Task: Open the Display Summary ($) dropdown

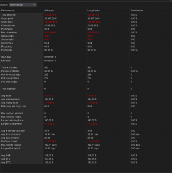Action: pos(23,5)
